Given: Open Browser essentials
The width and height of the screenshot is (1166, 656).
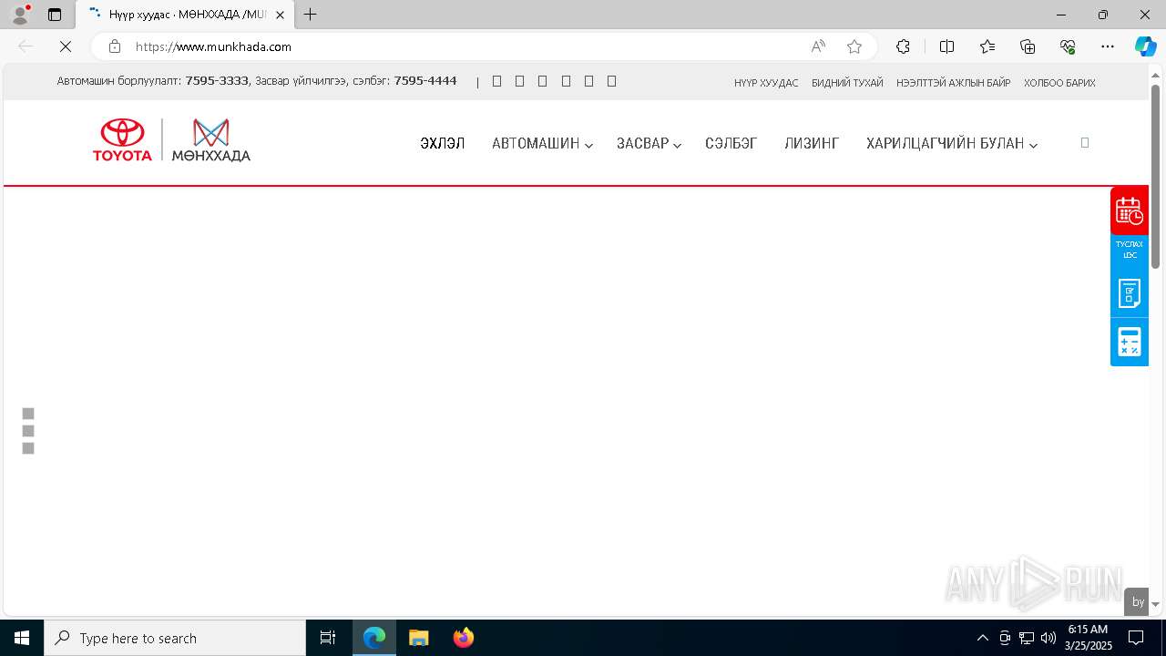Looking at the screenshot, I should (1068, 46).
